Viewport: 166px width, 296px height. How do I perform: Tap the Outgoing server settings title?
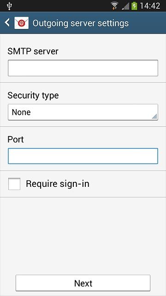(x=81, y=23)
